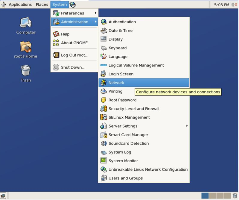Click the Preferences submenu arrow
Screen dimensions: 239x200
coord(96,13)
